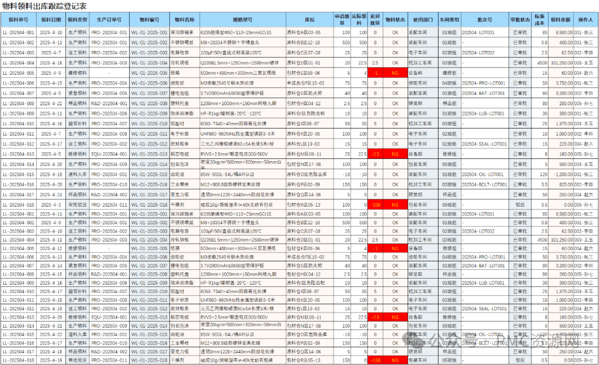Select the 实际领料 column header
The image size is (599, 365).
point(359,20)
